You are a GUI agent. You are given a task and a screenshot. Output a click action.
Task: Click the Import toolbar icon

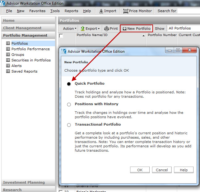[101, 11]
